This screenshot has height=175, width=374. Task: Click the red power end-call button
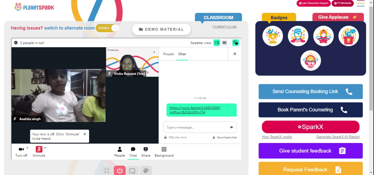pyautogui.click(x=120, y=171)
